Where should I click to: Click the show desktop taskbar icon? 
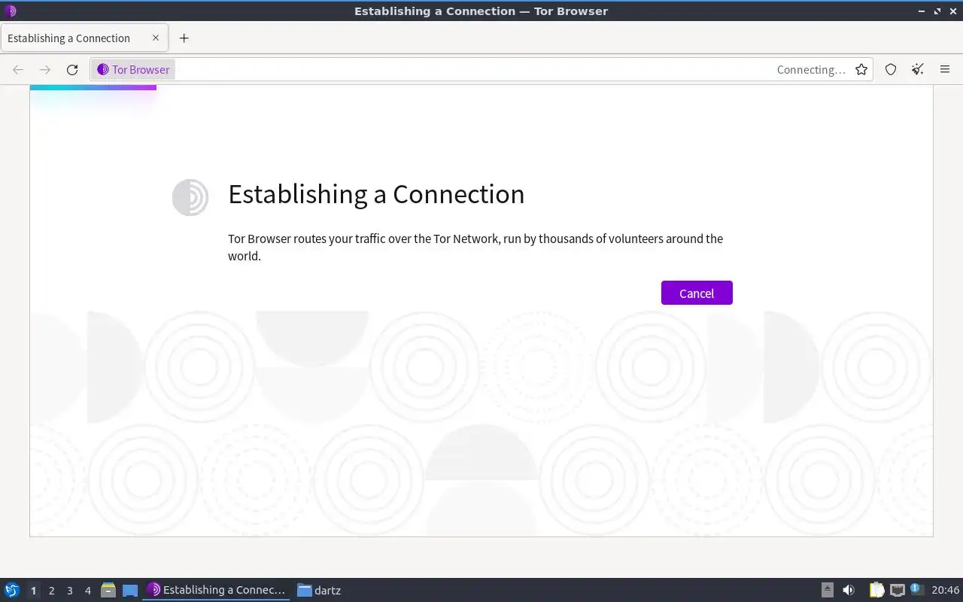[x=130, y=591]
